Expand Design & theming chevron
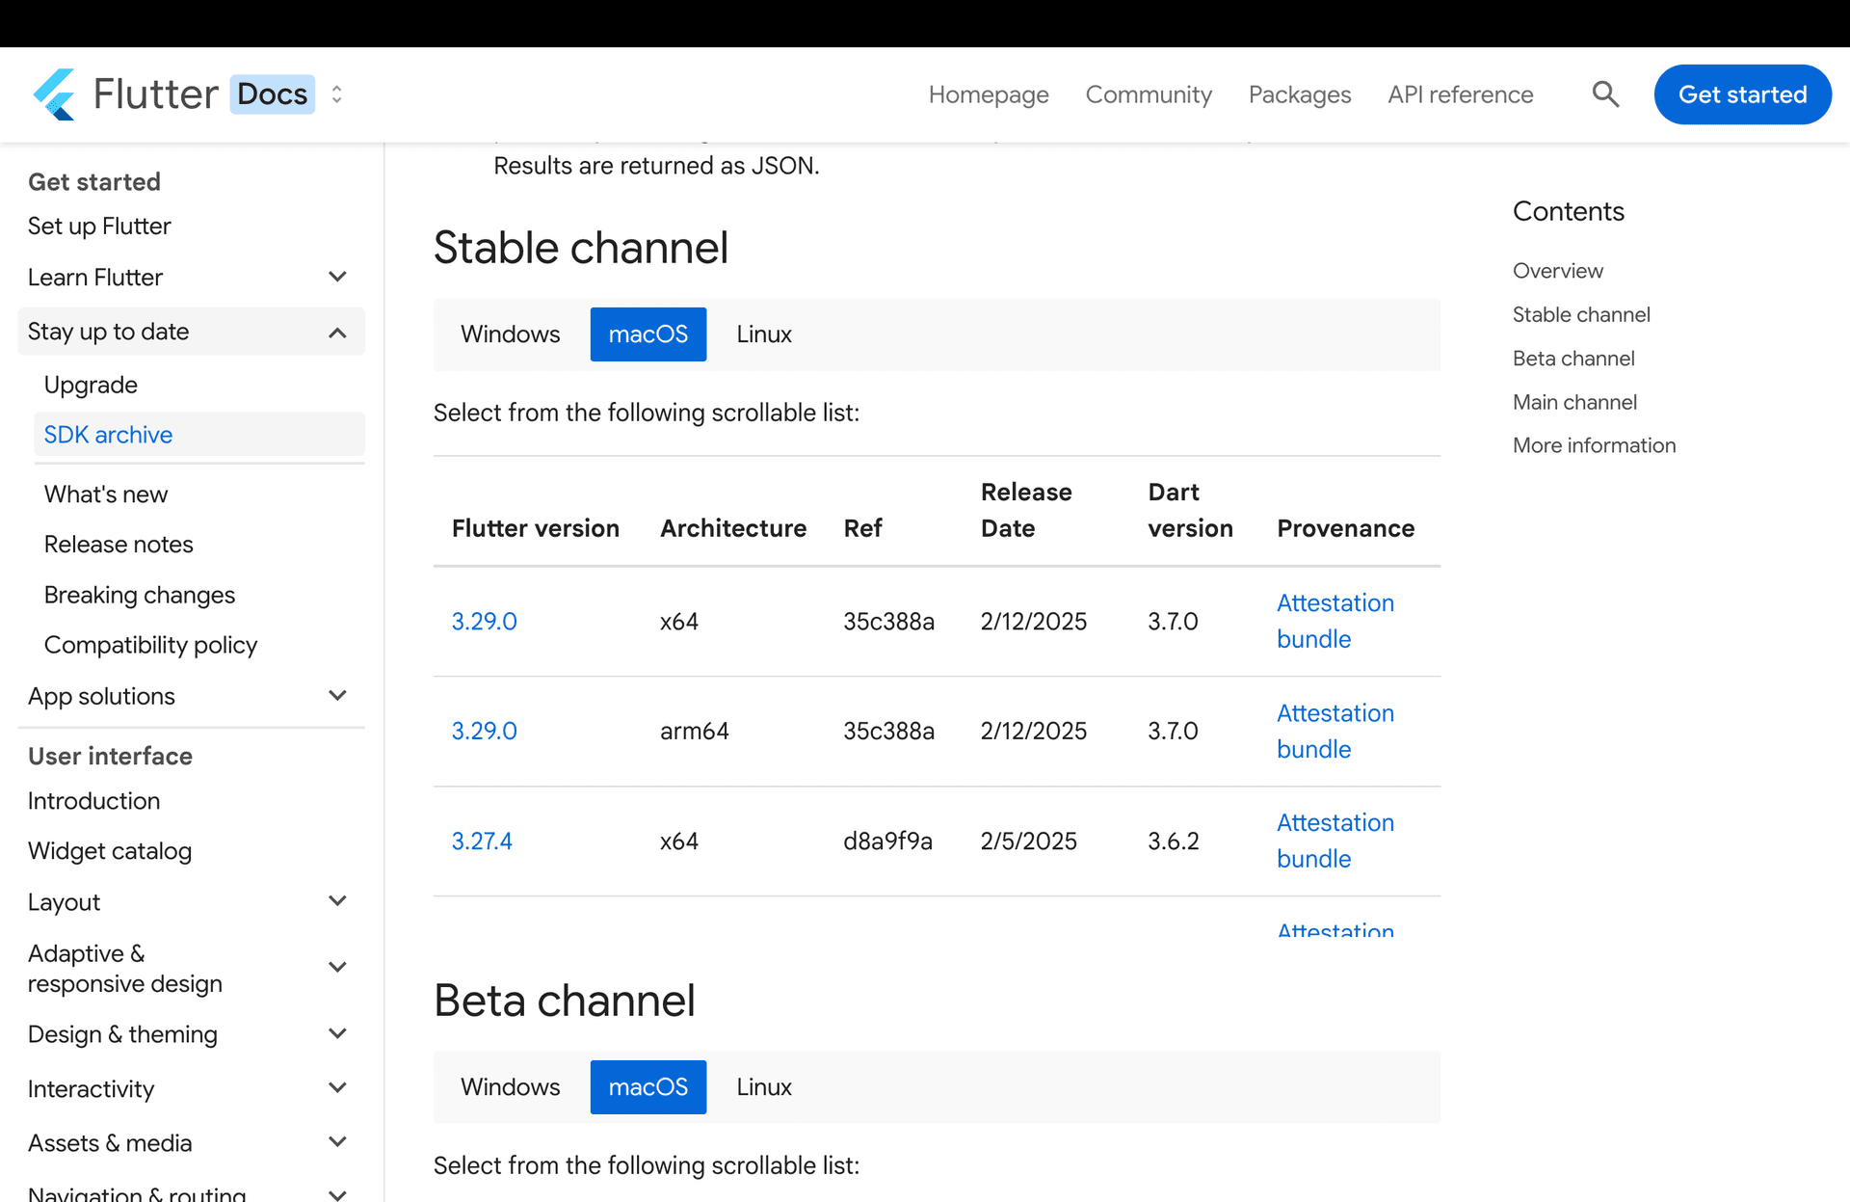Screen dimensions: 1850x1202 click(337, 1034)
